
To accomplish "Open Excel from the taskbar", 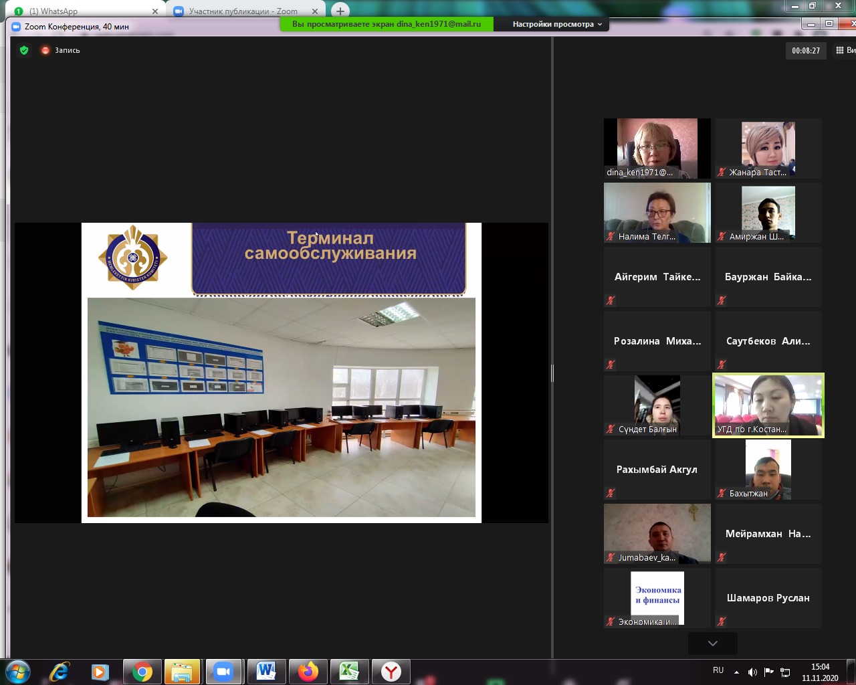I will click(x=349, y=672).
